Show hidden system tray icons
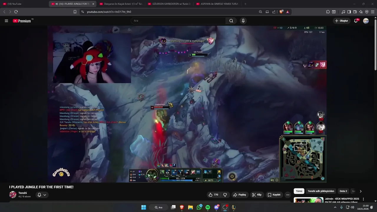377x212 pixels. pyautogui.click(x=335, y=207)
